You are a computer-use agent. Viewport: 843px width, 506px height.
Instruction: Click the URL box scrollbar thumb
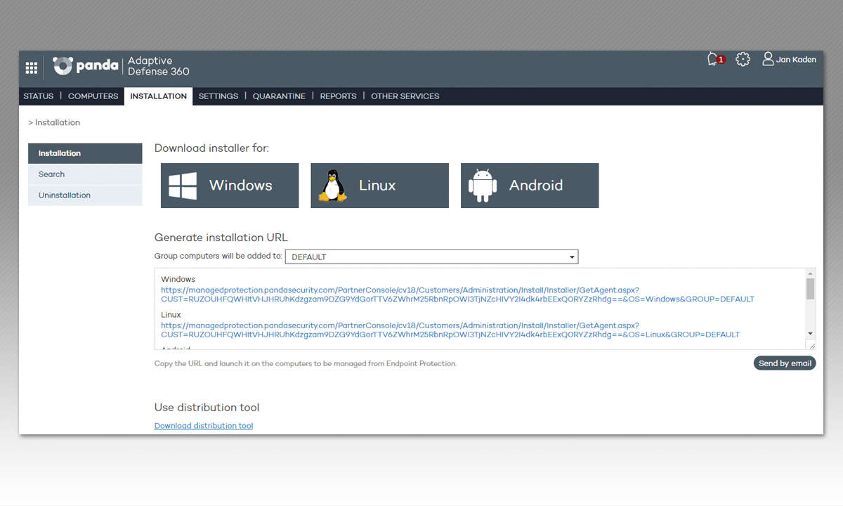811,289
